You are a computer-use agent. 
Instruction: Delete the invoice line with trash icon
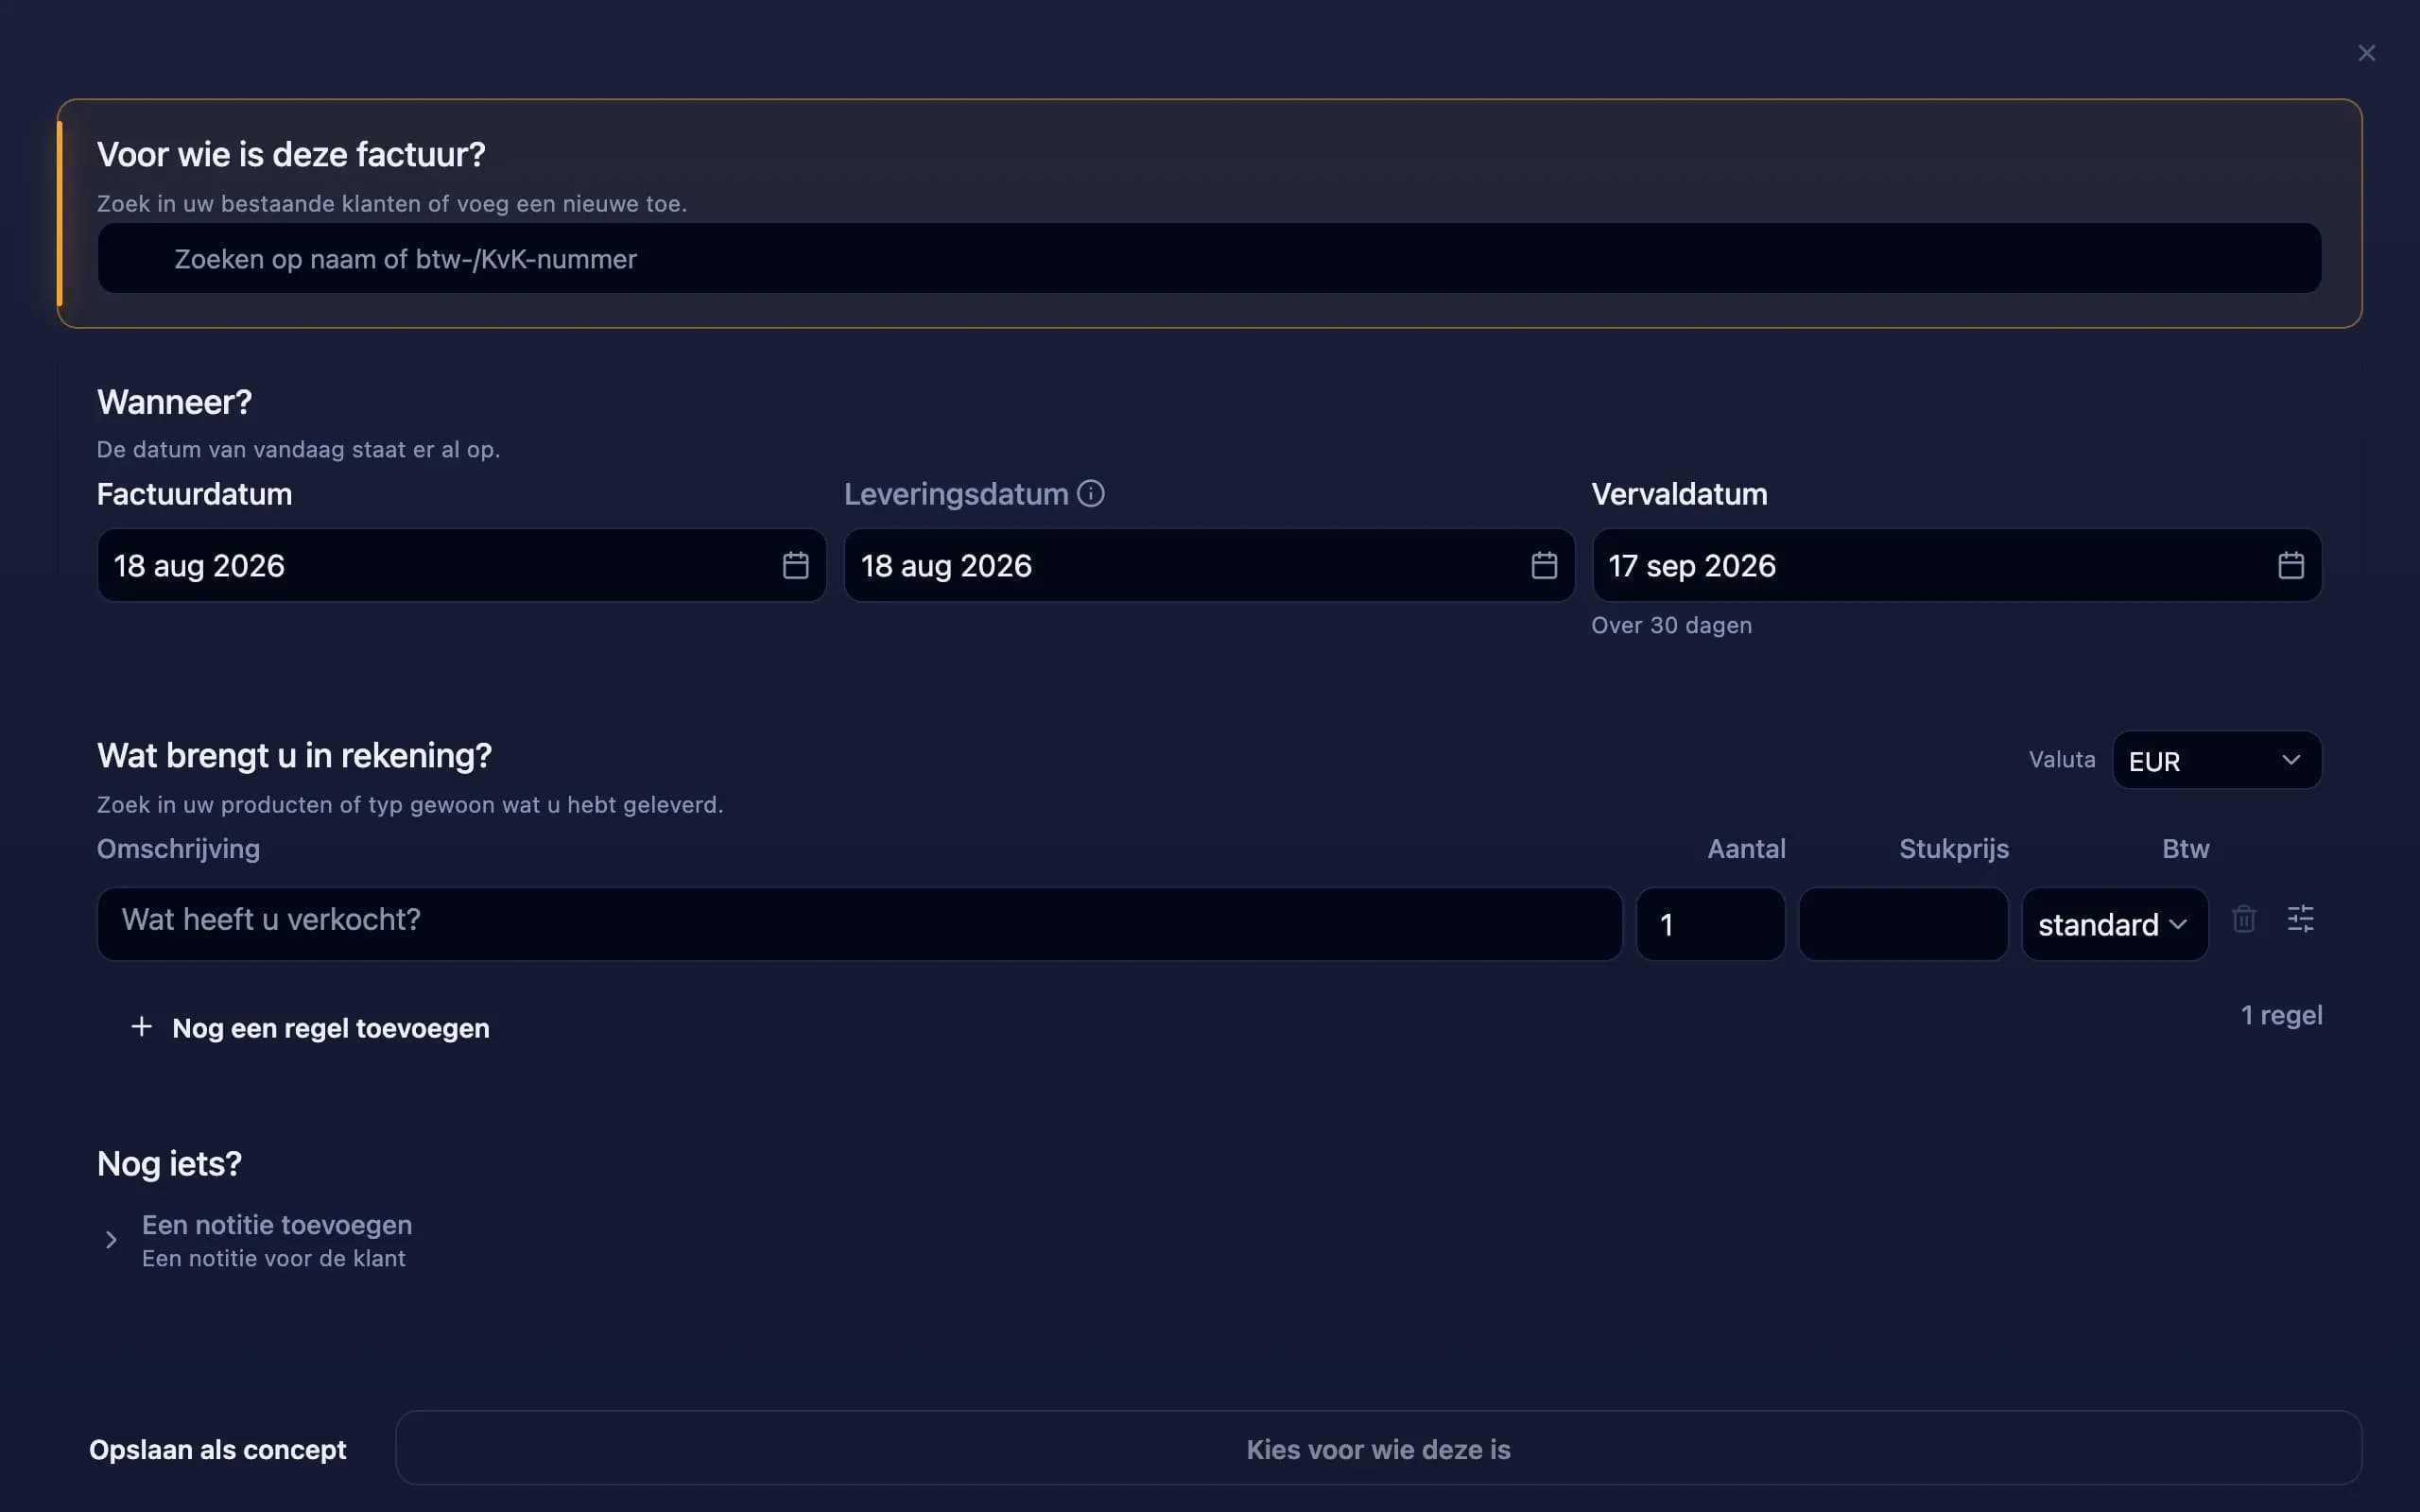[2244, 918]
